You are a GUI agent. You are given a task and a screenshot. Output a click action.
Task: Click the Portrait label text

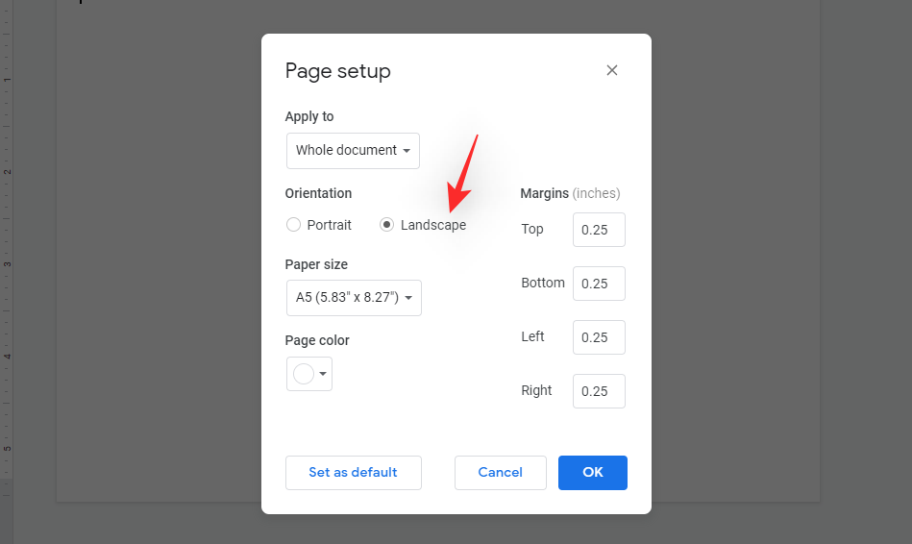click(x=330, y=225)
